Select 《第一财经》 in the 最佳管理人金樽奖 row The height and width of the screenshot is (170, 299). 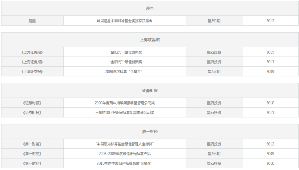click(x=32, y=144)
